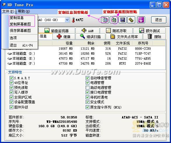Toggle the S.M.A.R.T checkbox
The height and width of the screenshot is (143, 171).
click(11, 78)
